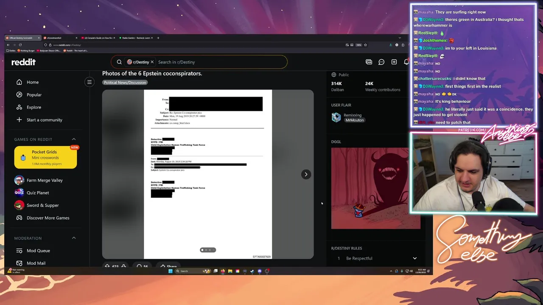Viewport: 543px width, 305px height.
Task: Open the taskbar volume control
Action: click(x=411, y=271)
